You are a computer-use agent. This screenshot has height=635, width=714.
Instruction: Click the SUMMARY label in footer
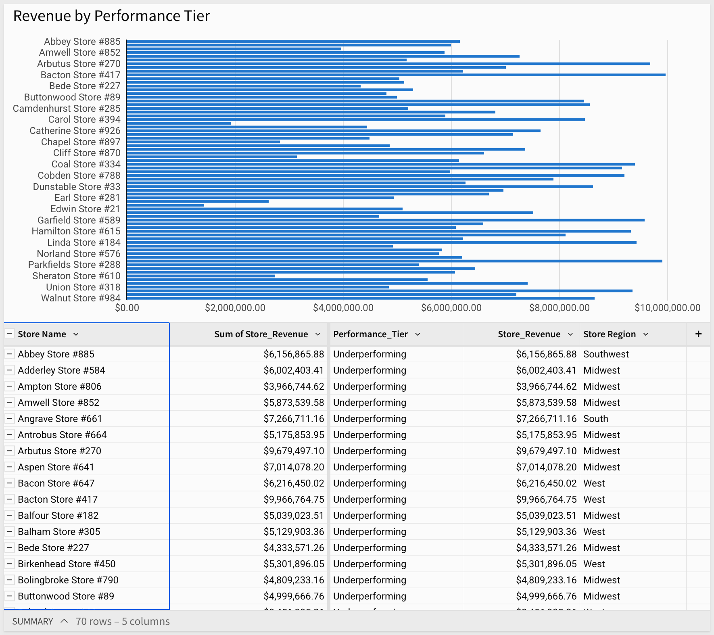click(33, 621)
